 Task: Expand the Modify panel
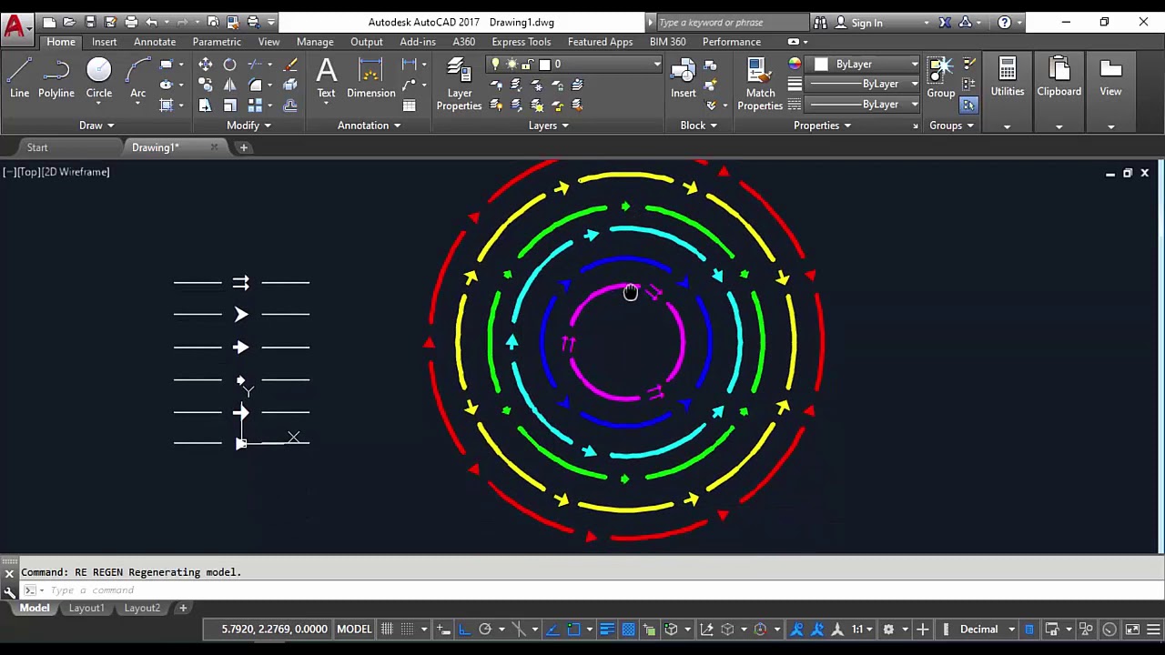(x=248, y=126)
